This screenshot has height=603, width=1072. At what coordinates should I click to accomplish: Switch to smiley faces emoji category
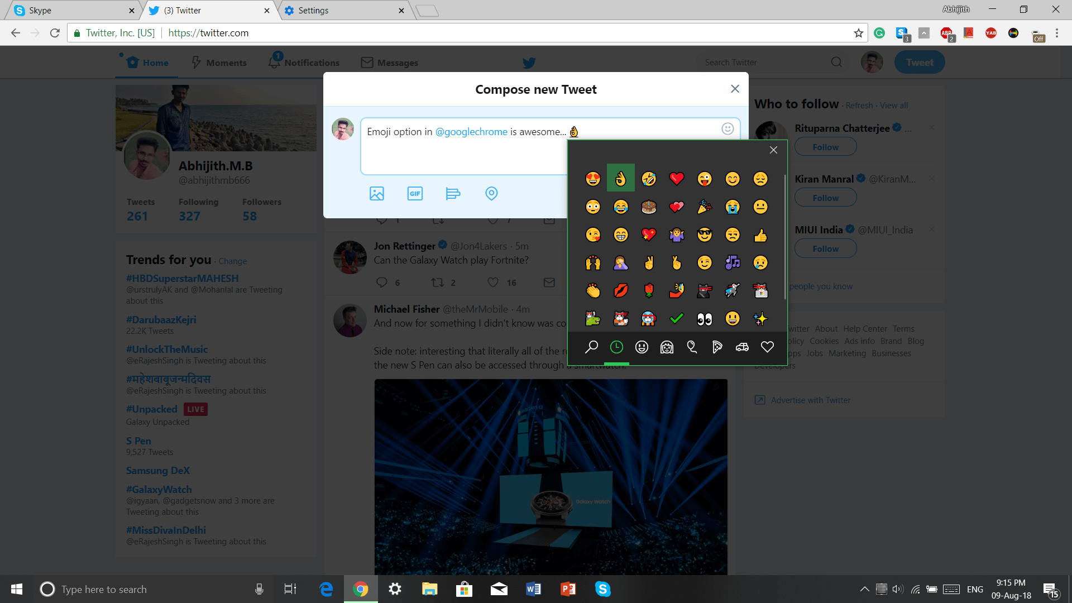pos(642,347)
